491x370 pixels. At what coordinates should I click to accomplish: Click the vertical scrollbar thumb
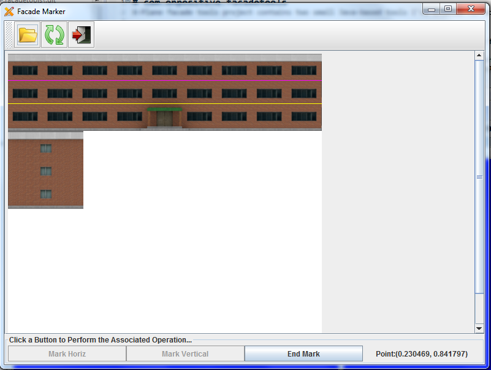[479, 177]
